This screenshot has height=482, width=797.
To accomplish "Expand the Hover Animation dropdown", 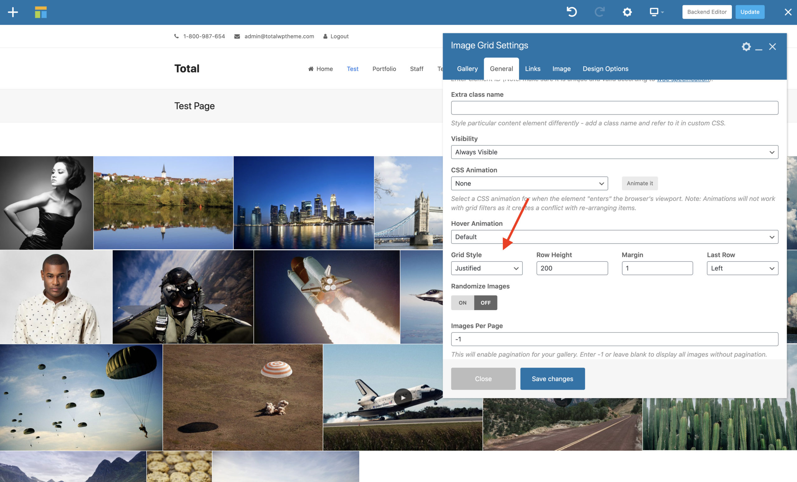I will (614, 237).
